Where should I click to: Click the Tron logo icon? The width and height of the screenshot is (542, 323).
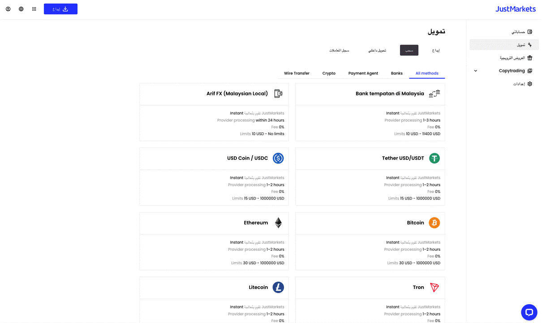pos(434,288)
